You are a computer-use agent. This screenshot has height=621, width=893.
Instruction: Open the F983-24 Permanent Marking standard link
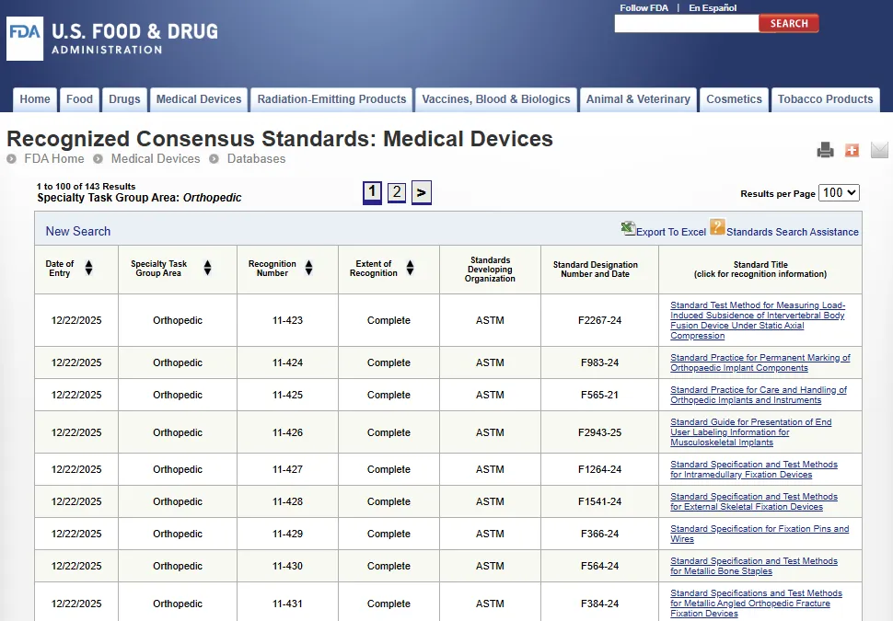point(760,362)
